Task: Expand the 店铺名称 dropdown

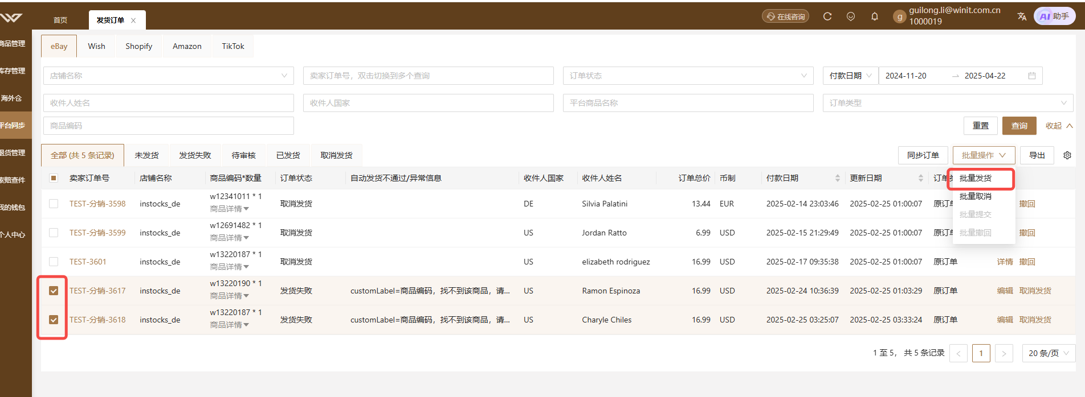Action: (169, 76)
